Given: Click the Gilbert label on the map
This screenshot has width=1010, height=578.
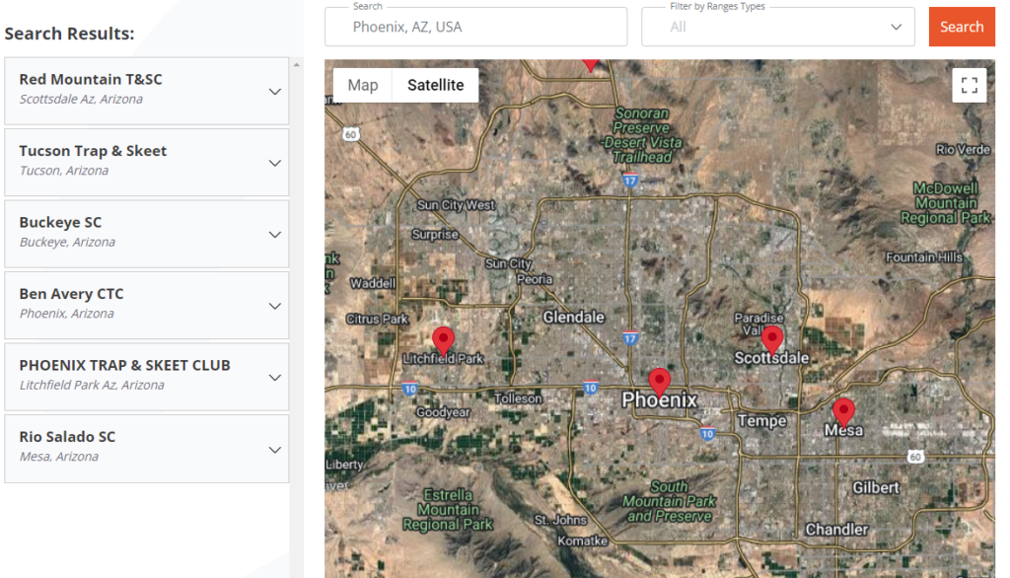Looking at the screenshot, I should tap(876, 488).
